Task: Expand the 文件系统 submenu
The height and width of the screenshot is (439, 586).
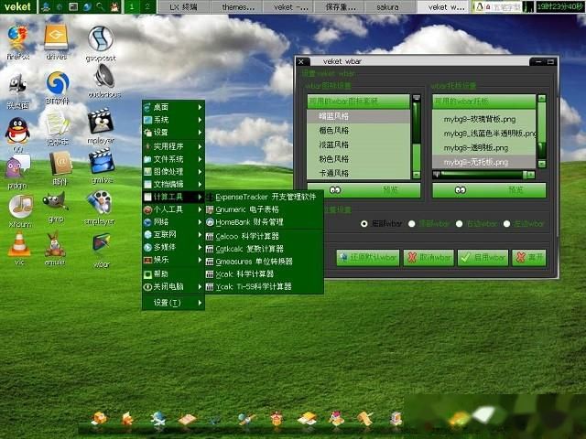Action: (173, 159)
